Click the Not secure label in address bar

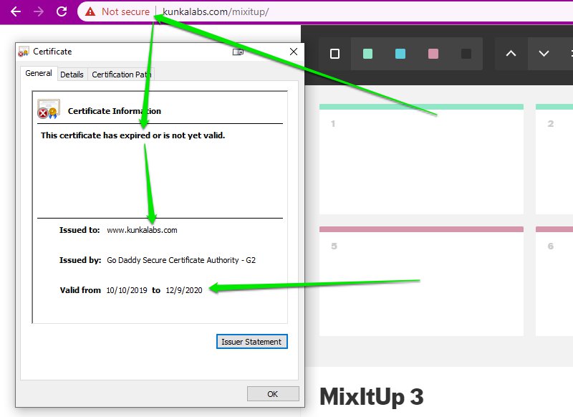(125, 11)
